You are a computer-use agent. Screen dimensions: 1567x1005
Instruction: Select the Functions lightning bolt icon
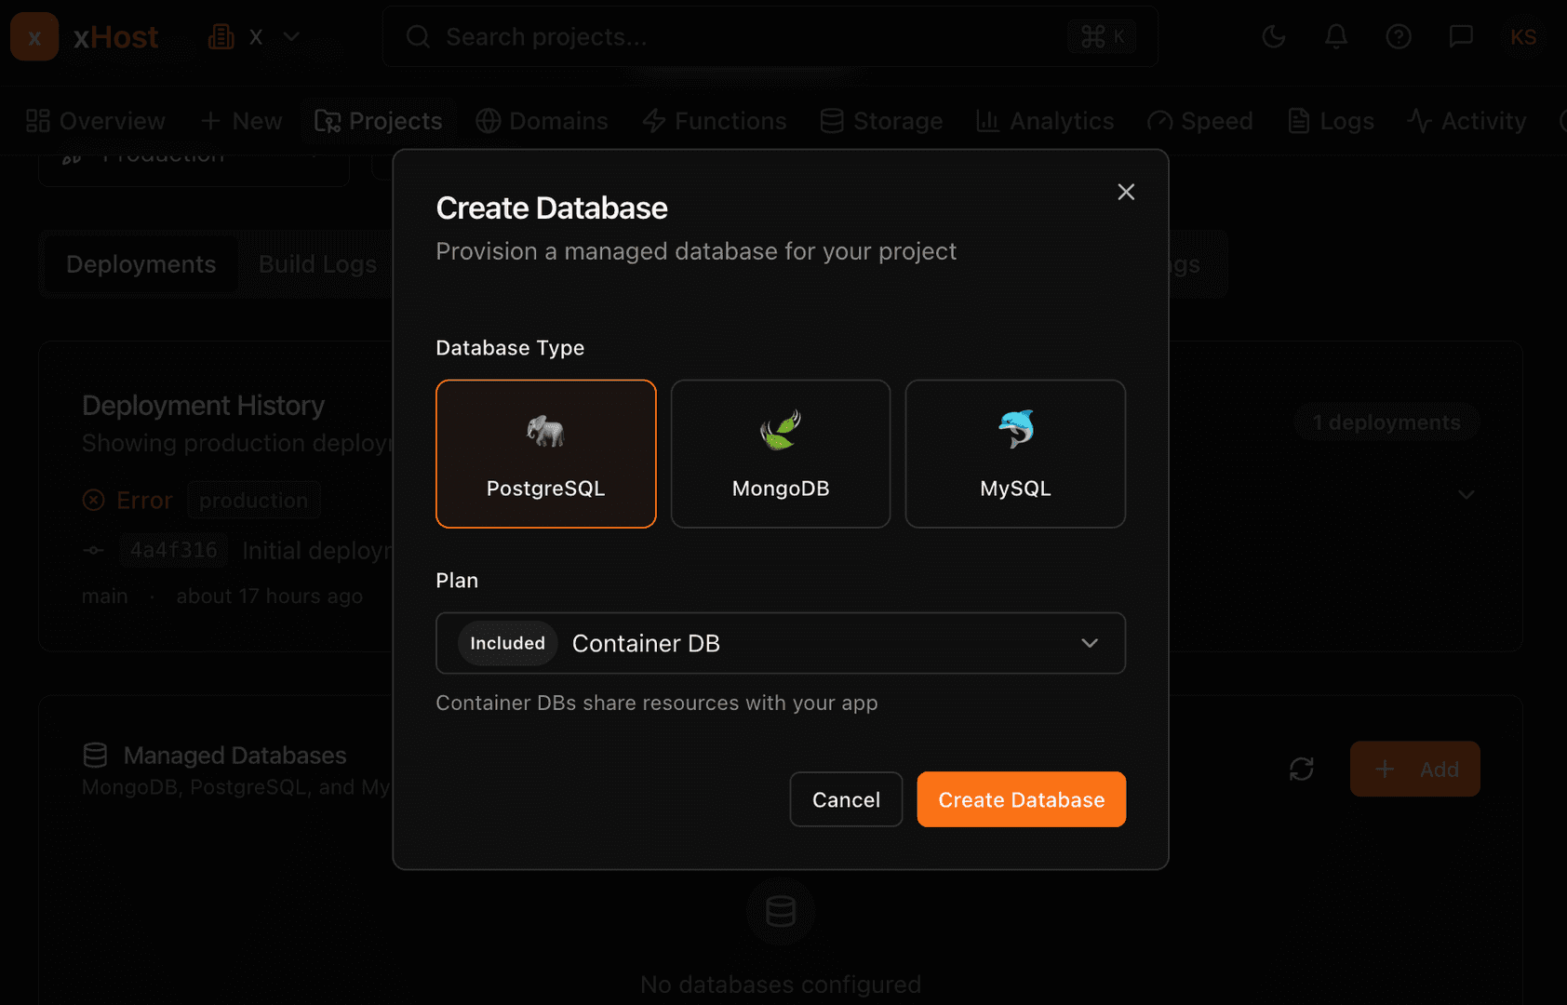[652, 121]
